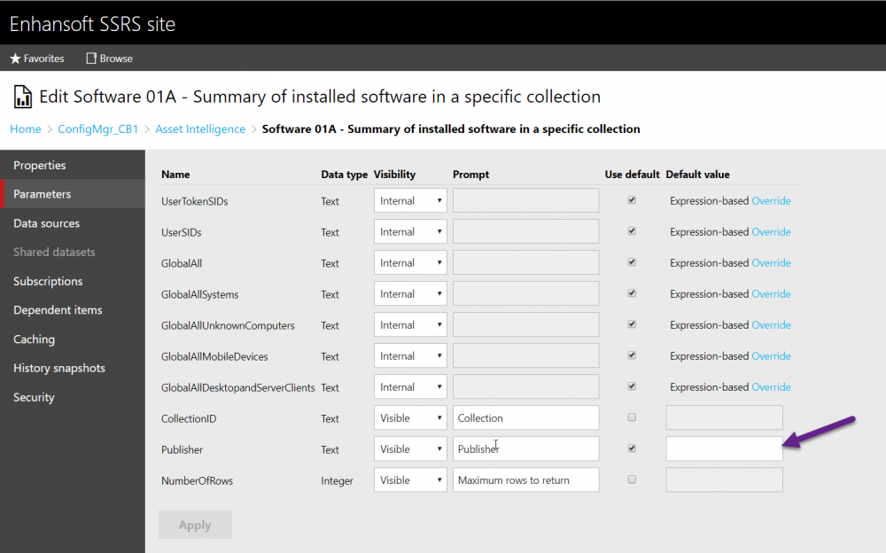886x553 pixels.
Task: Click the Publisher default value field
Action: (x=724, y=449)
